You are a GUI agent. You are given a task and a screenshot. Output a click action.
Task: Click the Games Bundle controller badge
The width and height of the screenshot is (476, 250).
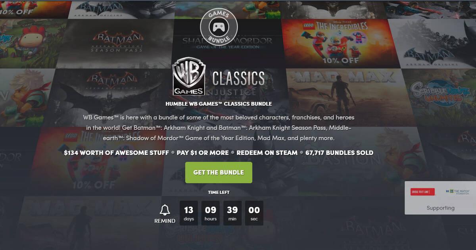click(x=219, y=26)
